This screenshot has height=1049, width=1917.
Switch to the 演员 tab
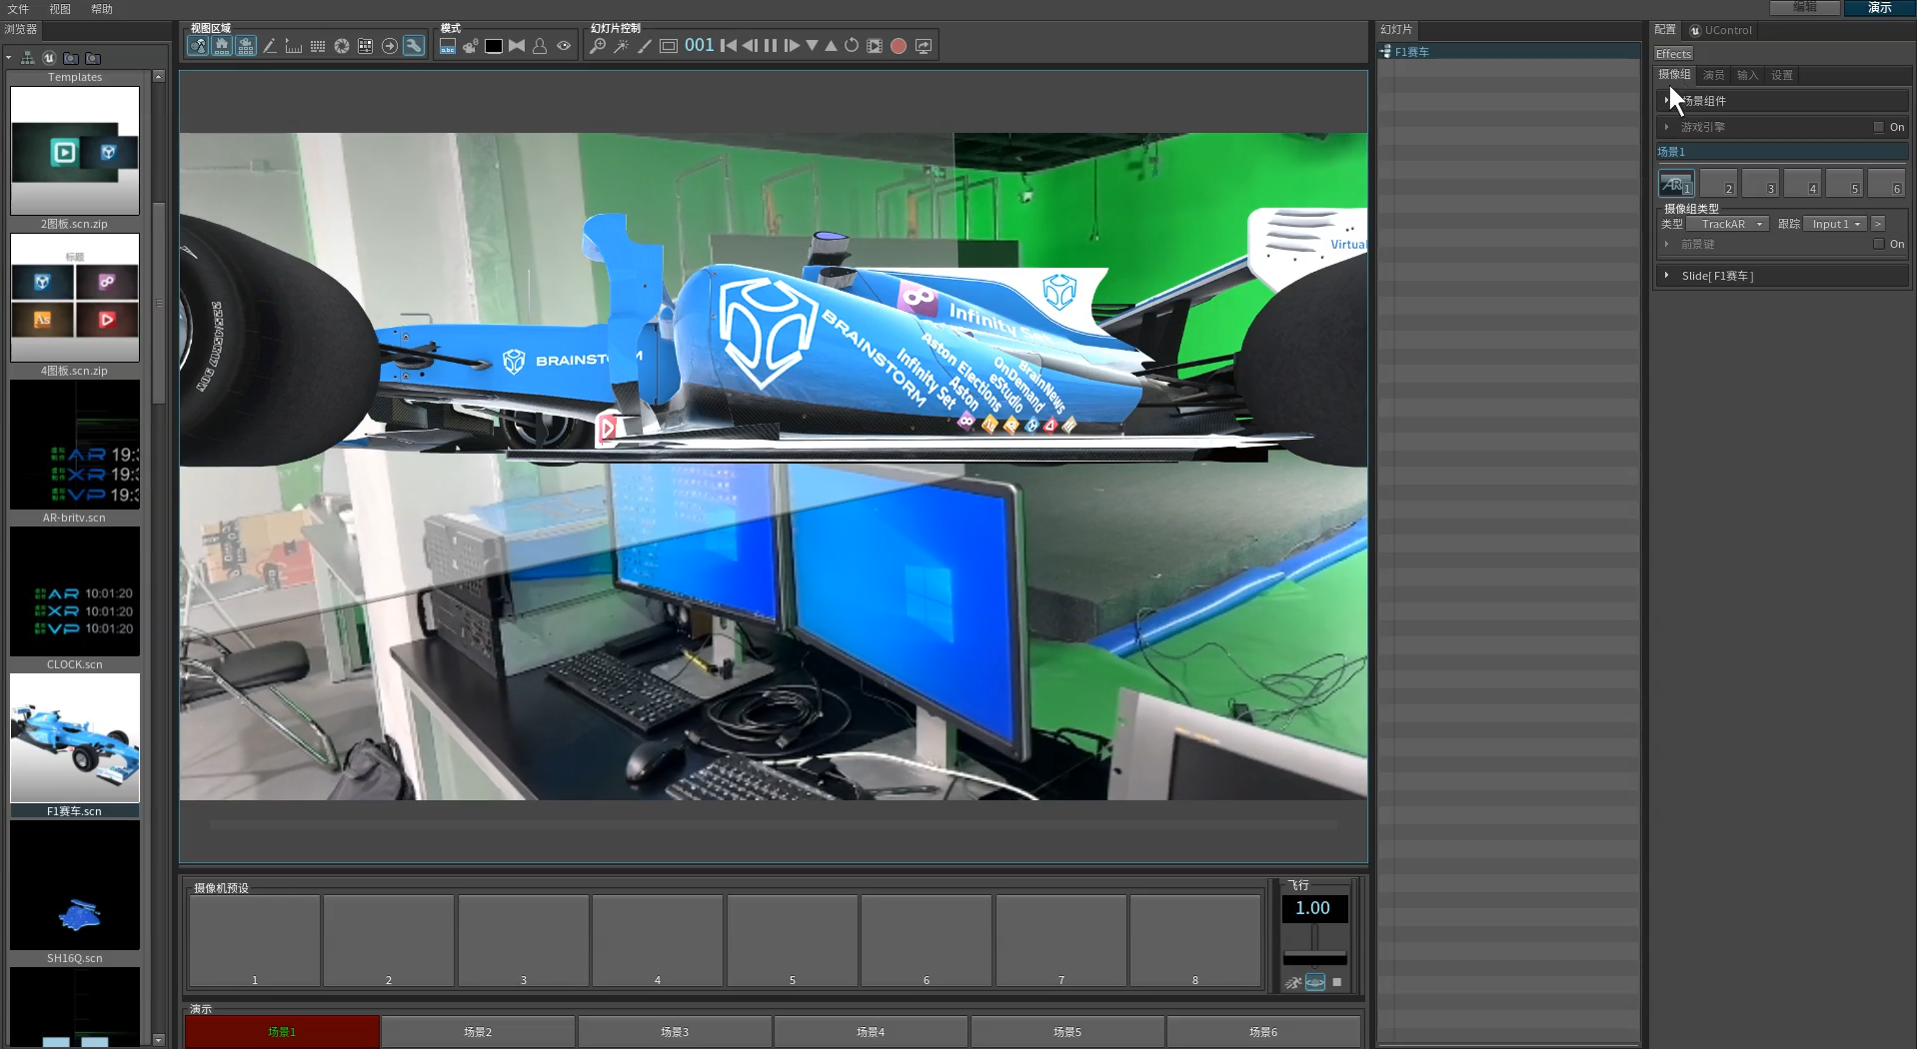pos(1713,75)
